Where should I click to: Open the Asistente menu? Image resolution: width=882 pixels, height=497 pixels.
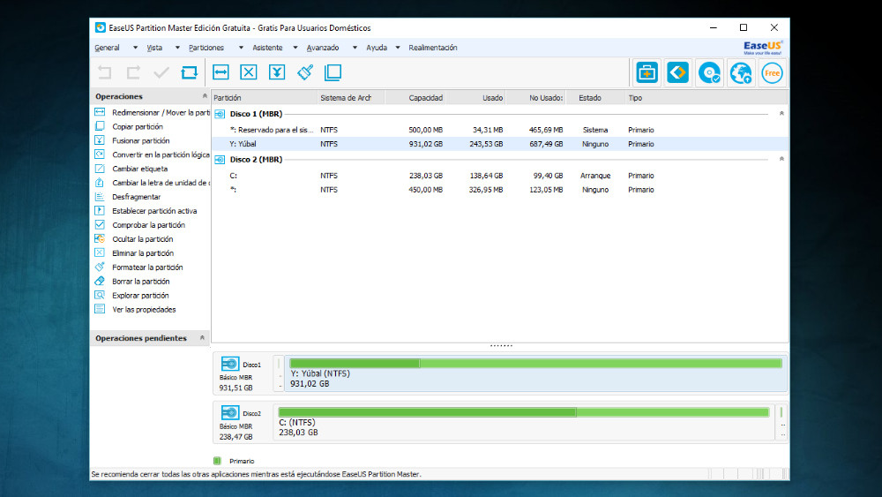point(267,48)
